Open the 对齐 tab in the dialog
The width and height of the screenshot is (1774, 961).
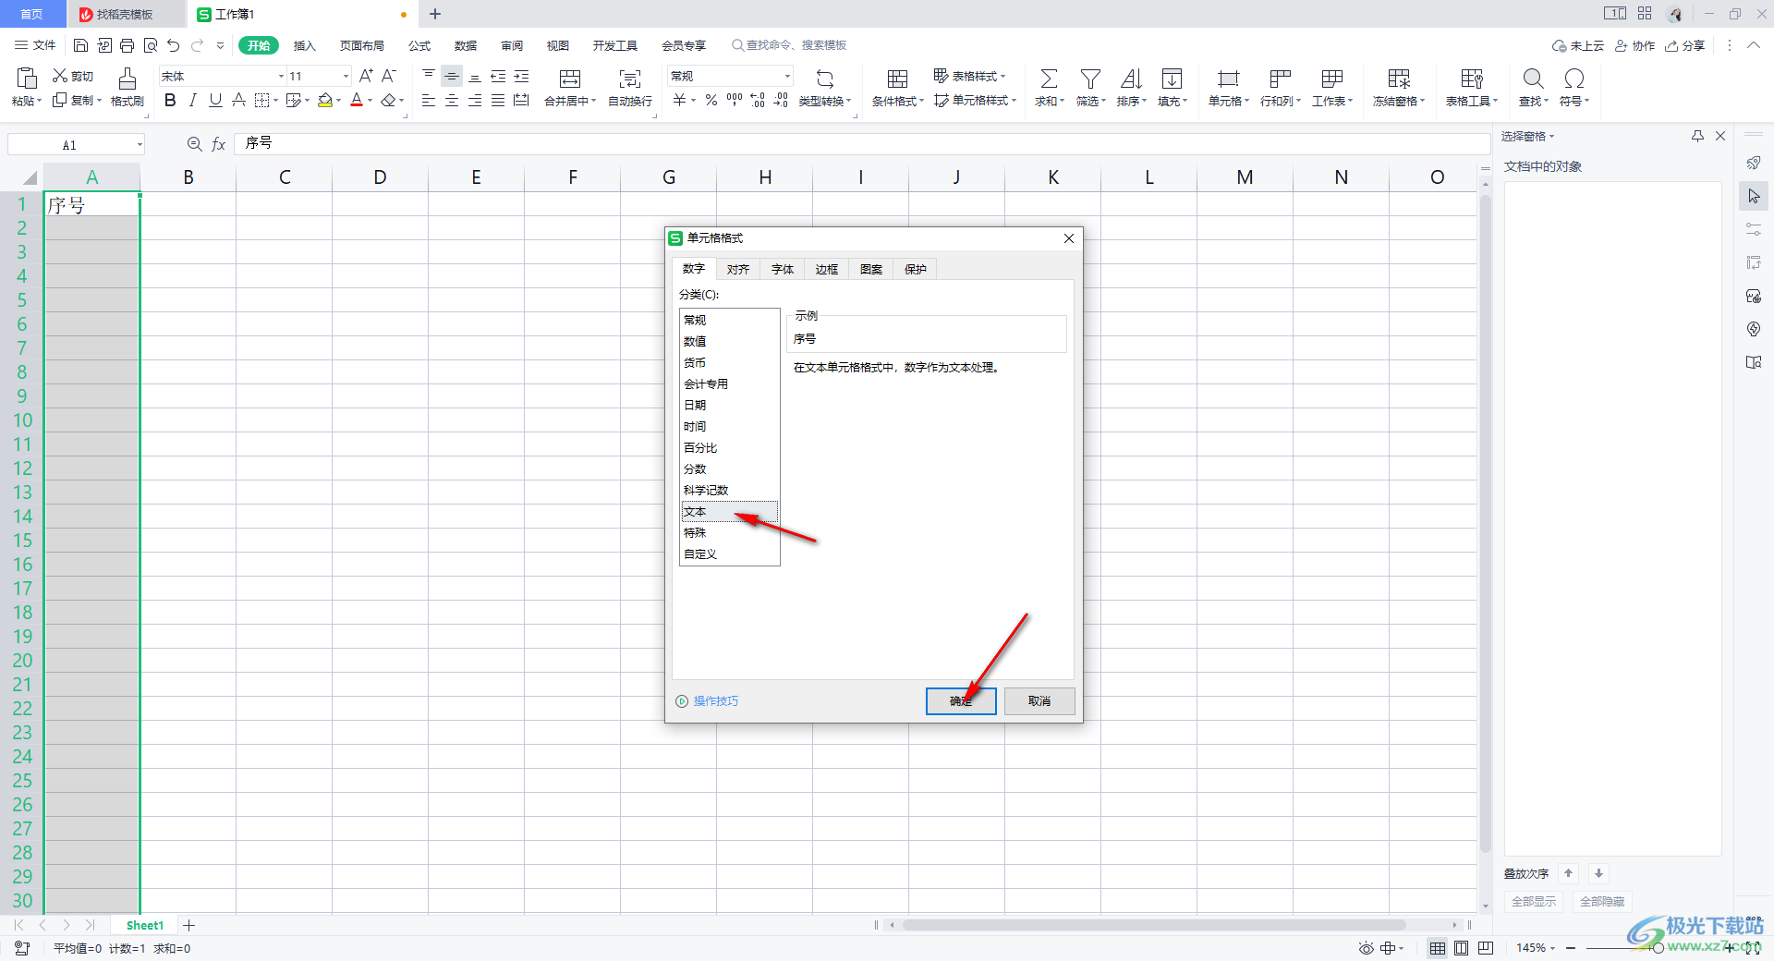(737, 269)
